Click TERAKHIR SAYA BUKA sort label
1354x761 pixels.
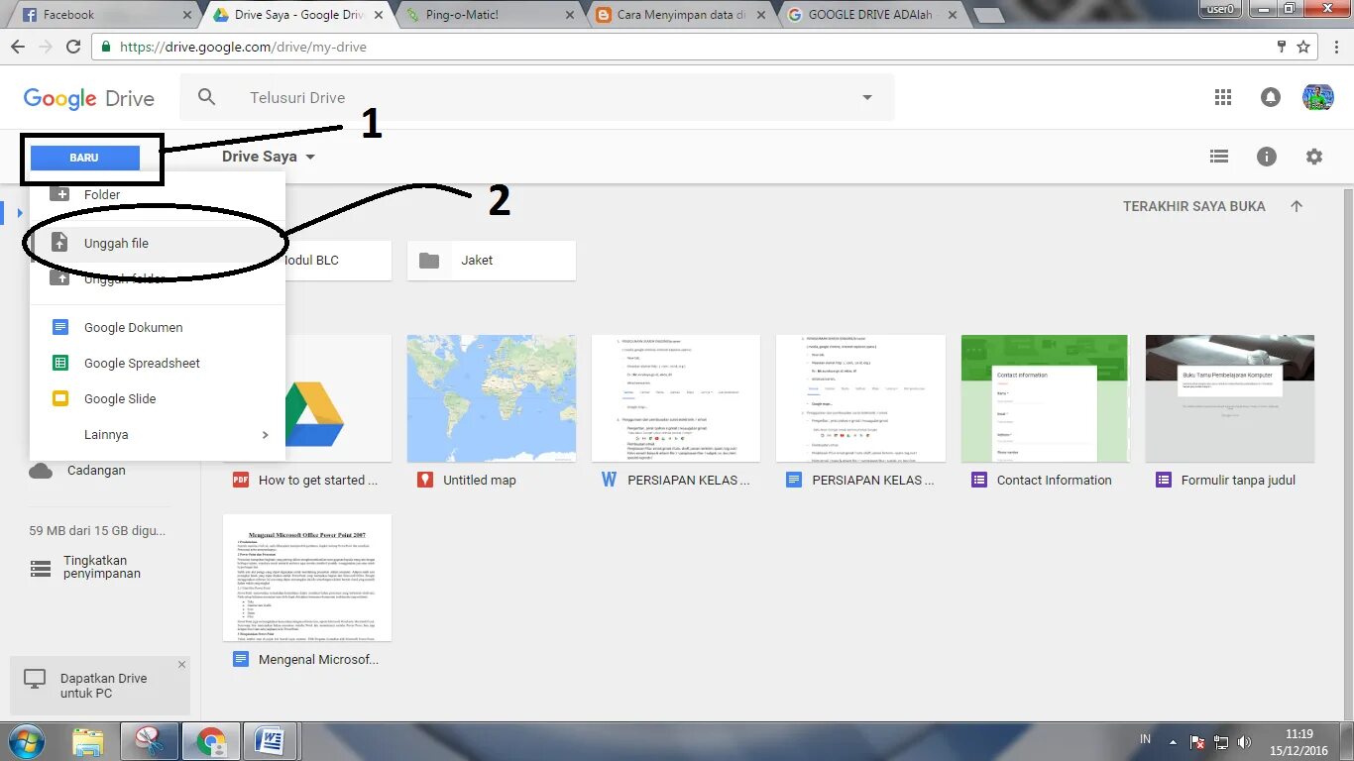click(1193, 206)
